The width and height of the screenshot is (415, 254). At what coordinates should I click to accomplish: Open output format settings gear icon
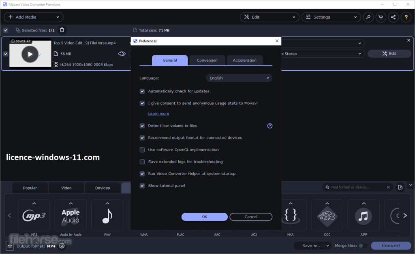[x=62, y=246]
